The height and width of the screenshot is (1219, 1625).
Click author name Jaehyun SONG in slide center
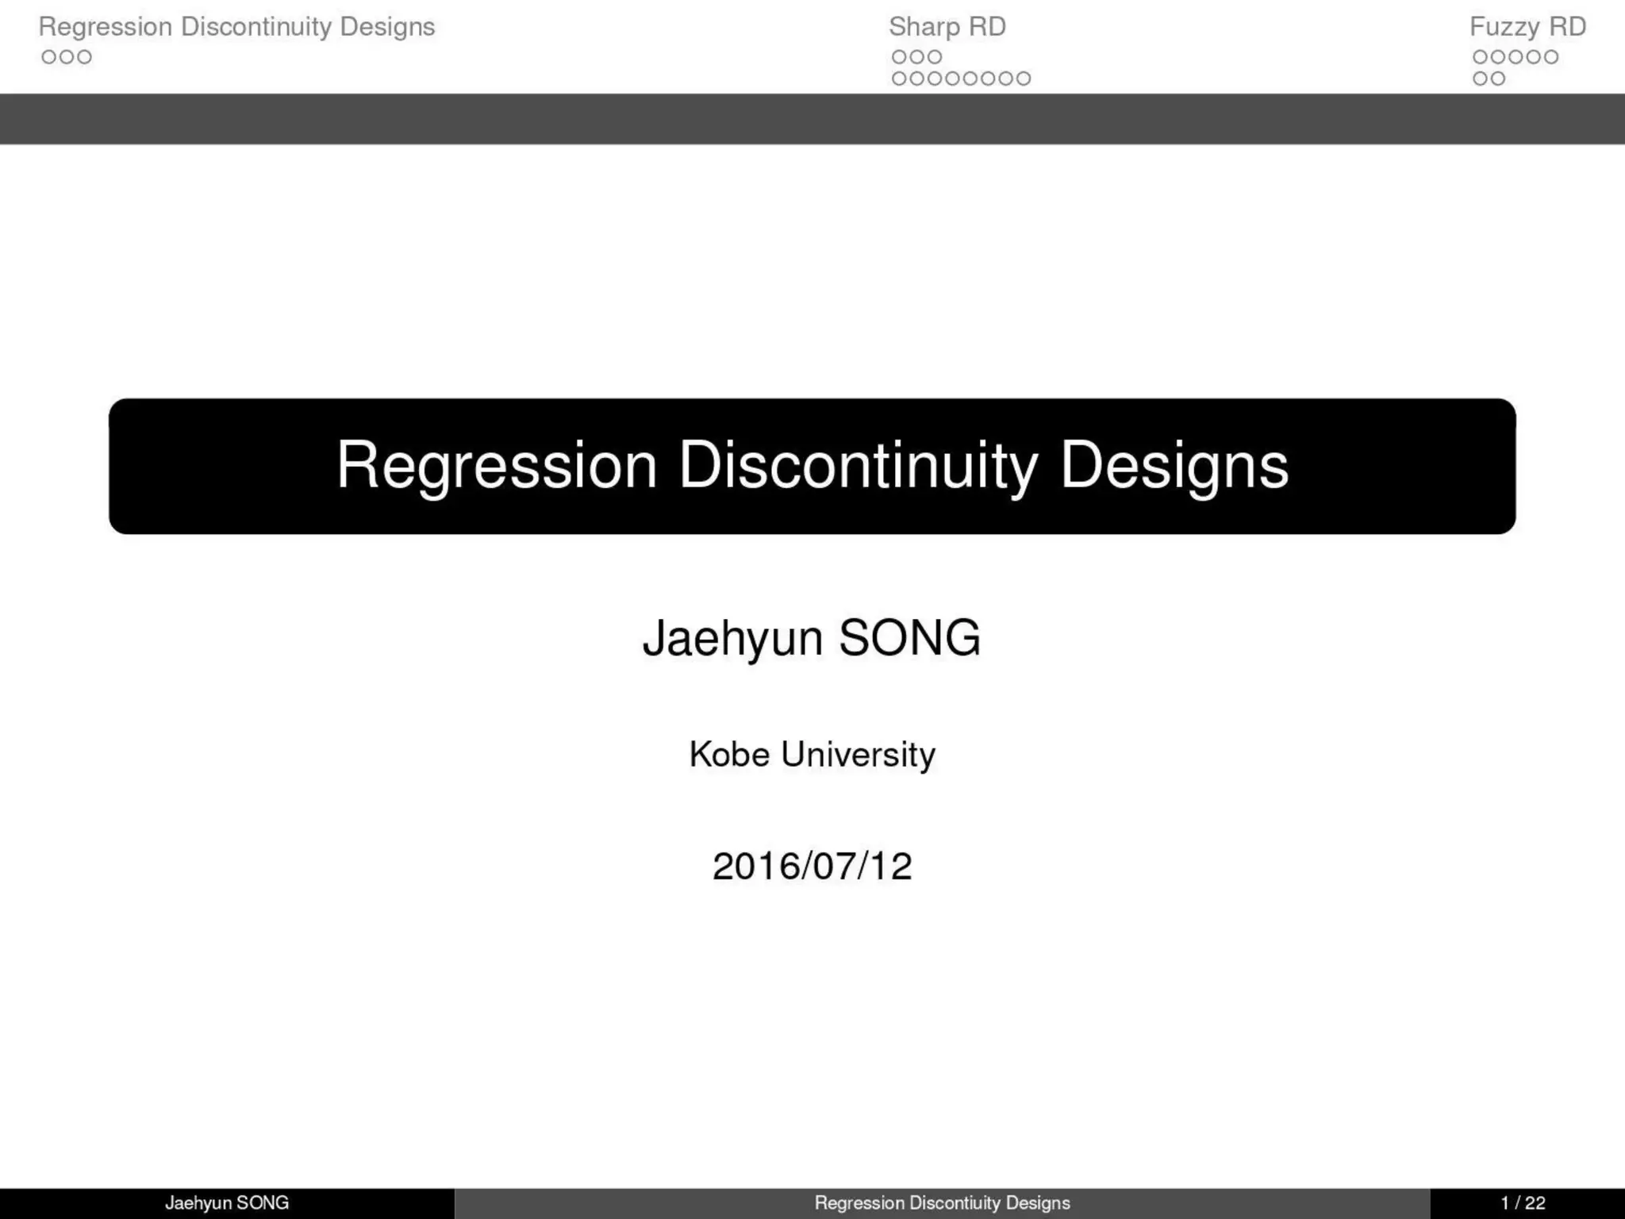[x=812, y=638]
